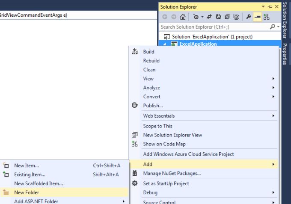291x204 pixels.
Task: Select the ExcelApplication project node
Action: [198, 44]
